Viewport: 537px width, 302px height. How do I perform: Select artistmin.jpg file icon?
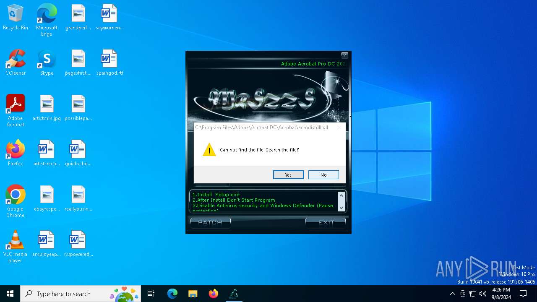click(x=47, y=108)
